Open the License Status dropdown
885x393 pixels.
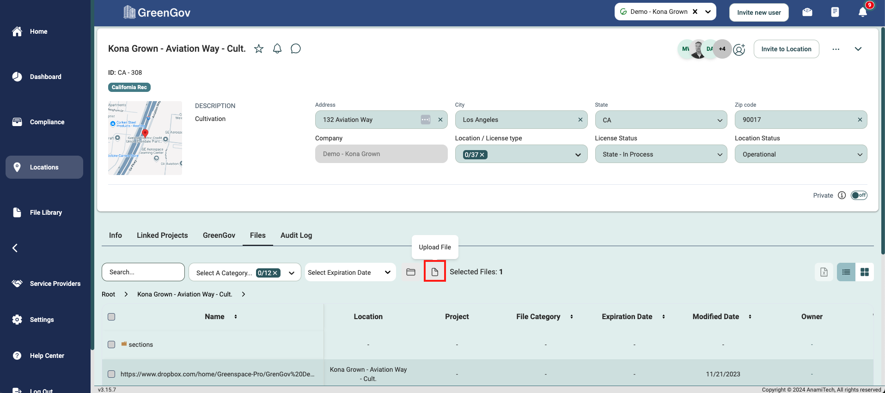[661, 154]
